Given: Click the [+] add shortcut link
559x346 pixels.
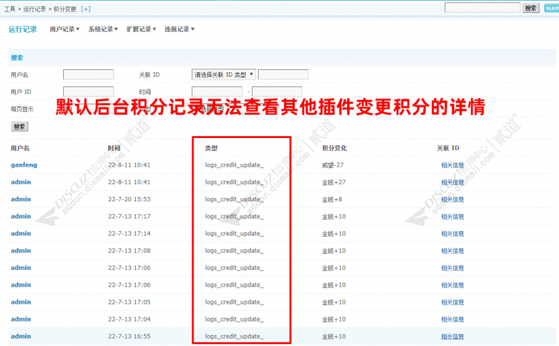Looking at the screenshot, I should [x=85, y=9].
